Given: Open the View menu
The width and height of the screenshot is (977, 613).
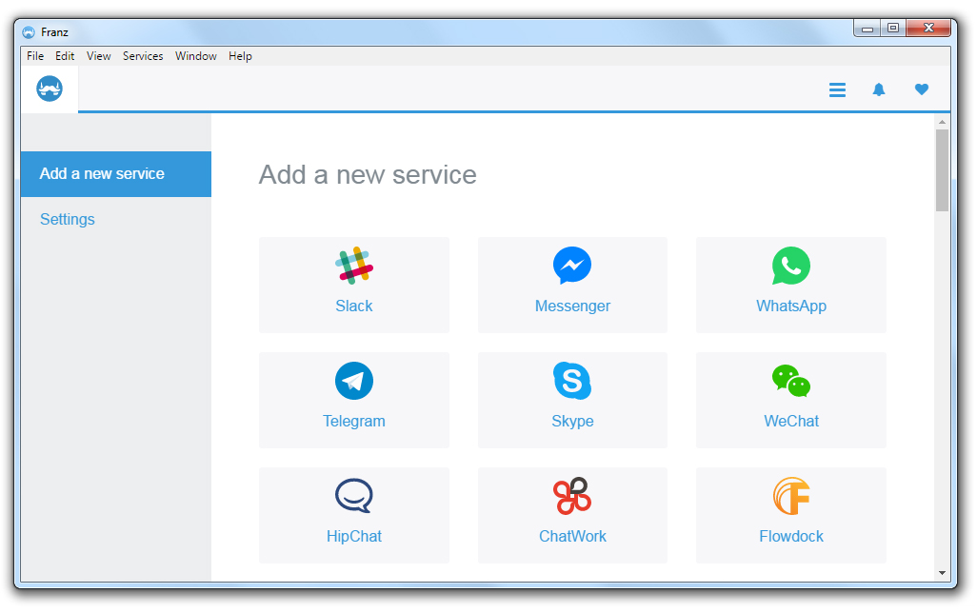Looking at the screenshot, I should 98,56.
